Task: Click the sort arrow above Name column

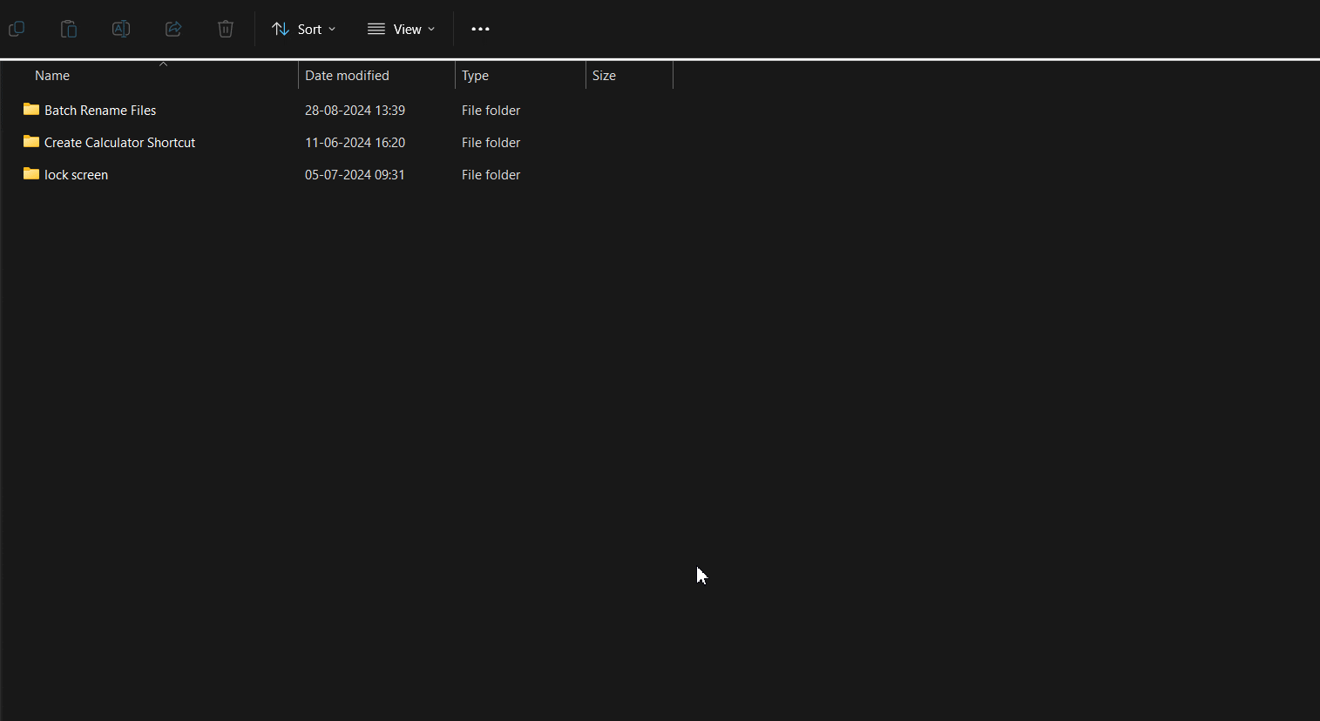Action: click(x=163, y=64)
